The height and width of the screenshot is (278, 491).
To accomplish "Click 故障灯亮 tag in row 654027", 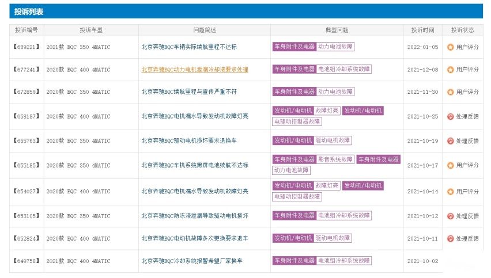I will click(x=327, y=186).
